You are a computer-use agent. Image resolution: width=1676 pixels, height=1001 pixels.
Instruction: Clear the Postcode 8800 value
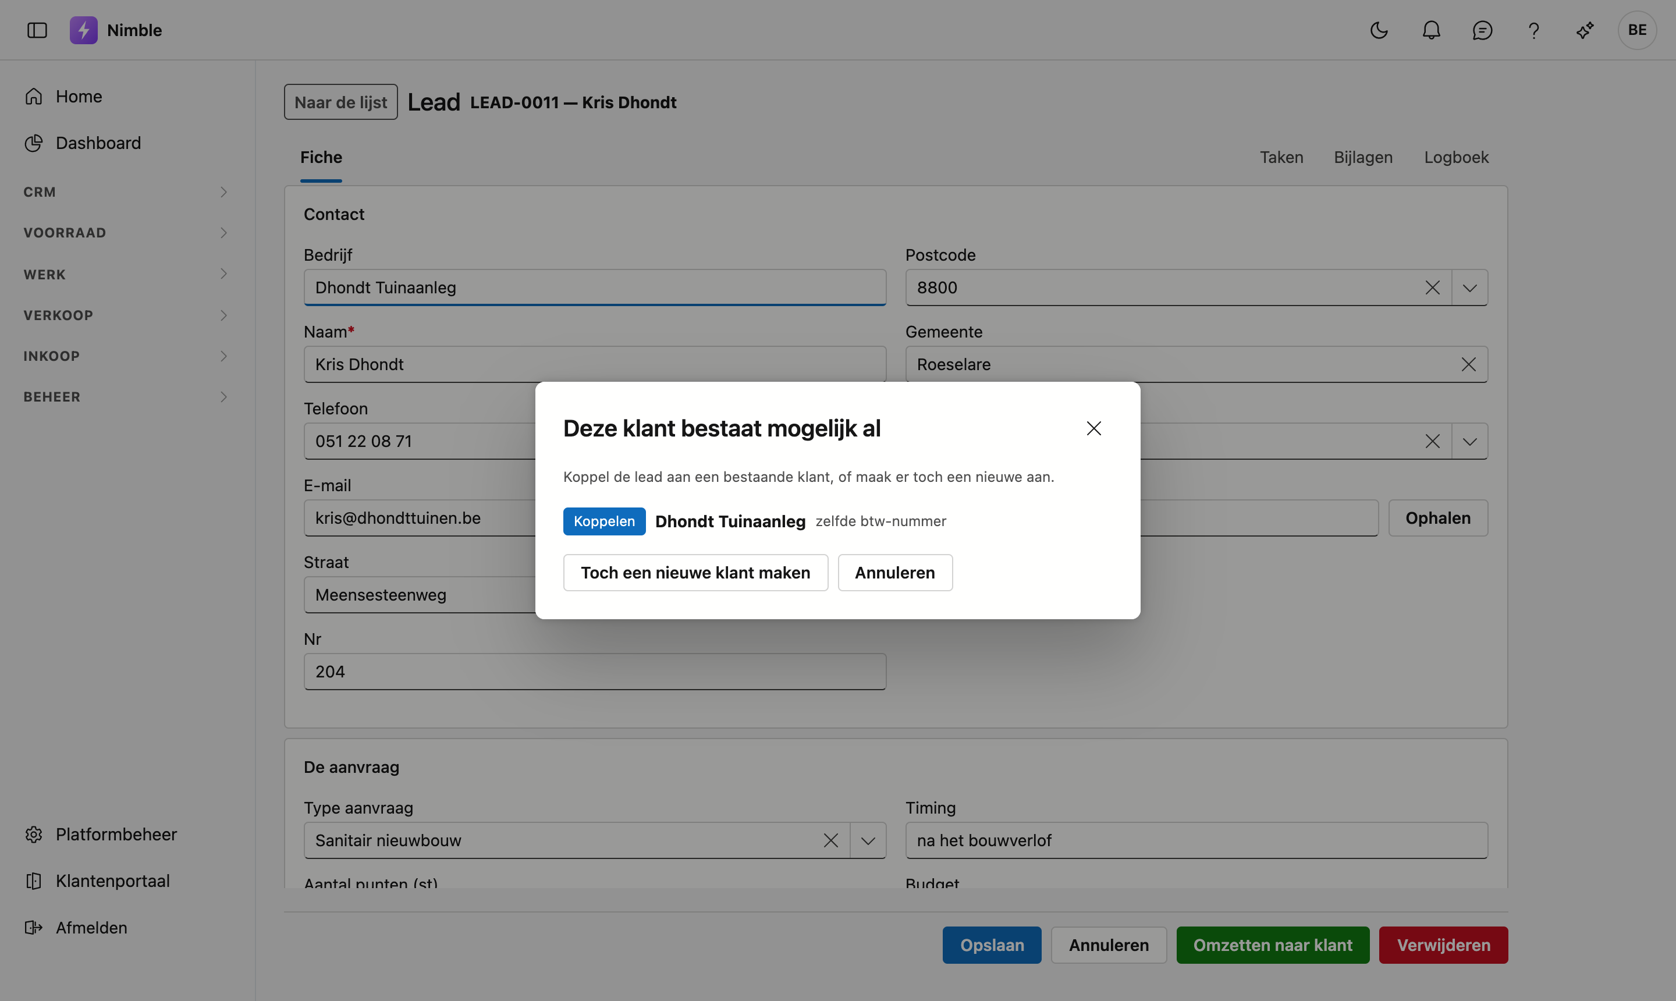point(1433,288)
